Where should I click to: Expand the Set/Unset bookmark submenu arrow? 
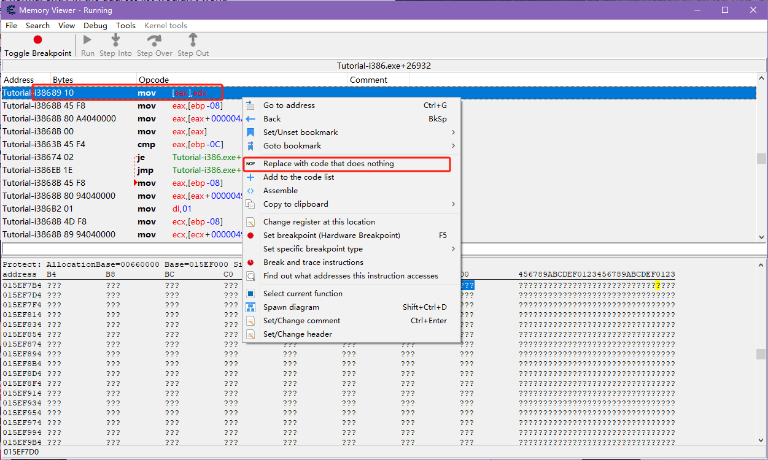pos(453,132)
